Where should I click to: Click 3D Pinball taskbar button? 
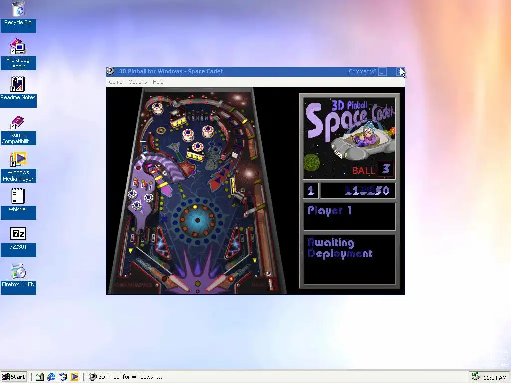[x=126, y=377]
